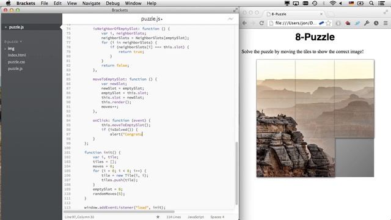Viewport: 391px width, 220px height.
Task: Open the 8-puzzle project dropdown
Action: [13, 42]
